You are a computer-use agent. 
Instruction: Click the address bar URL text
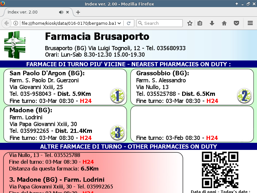67,23
